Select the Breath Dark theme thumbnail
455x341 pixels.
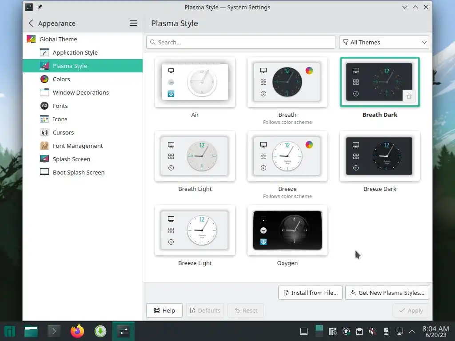pos(379,82)
